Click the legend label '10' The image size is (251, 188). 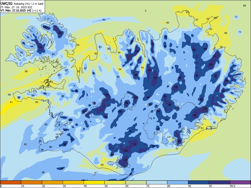23,186
